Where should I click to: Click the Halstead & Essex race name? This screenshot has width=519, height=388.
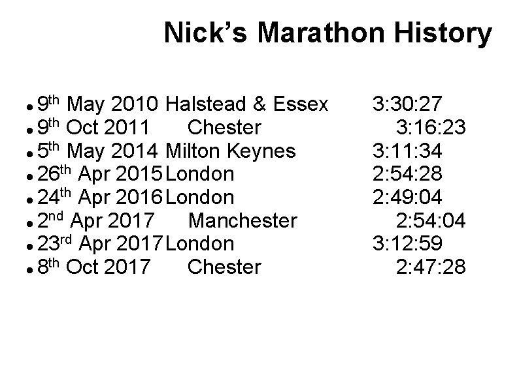[246, 103]
